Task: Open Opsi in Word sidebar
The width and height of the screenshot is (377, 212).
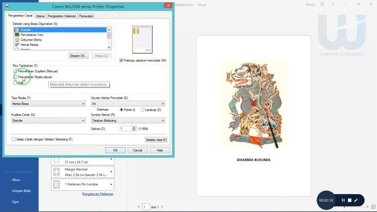Action: click(x=15, y=202)
